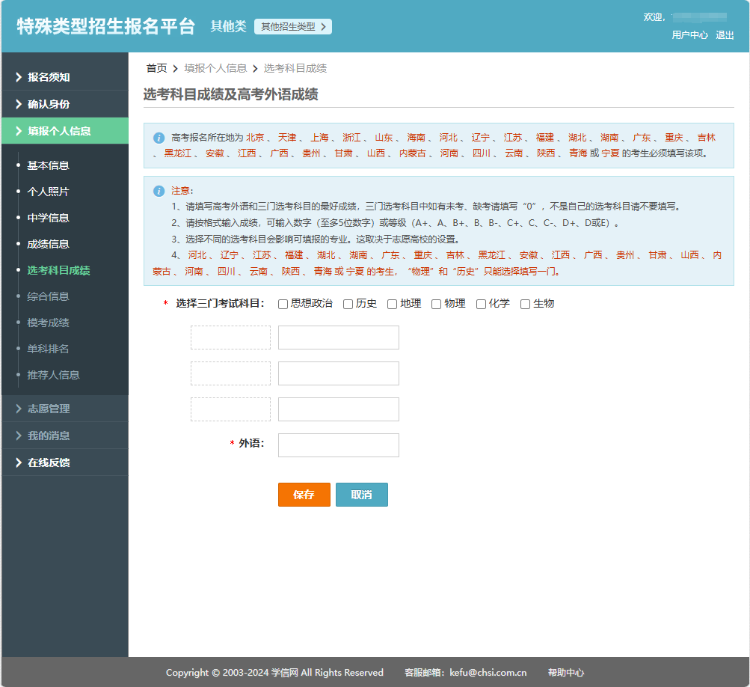
Task: Open 用户中心 link in header
Action: 689,35
